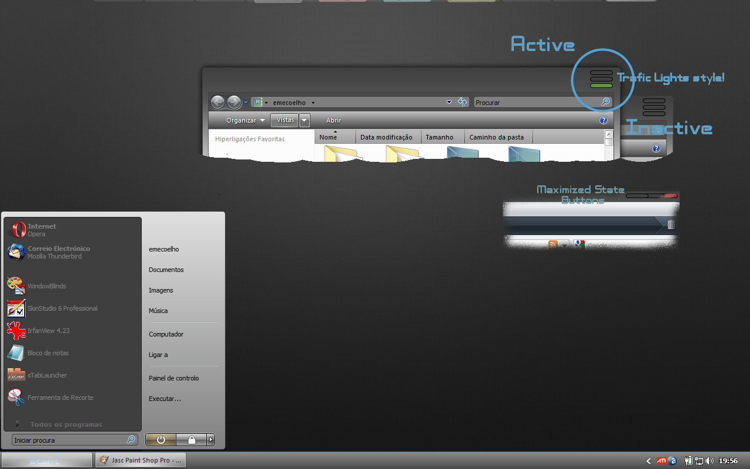Click the green traffic-light button of active window
Viewport: 750px width, 469px height.
coord(601,86)
